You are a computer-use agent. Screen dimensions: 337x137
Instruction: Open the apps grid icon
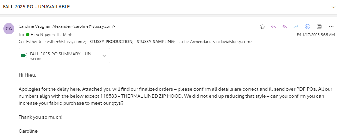(319, 27)
